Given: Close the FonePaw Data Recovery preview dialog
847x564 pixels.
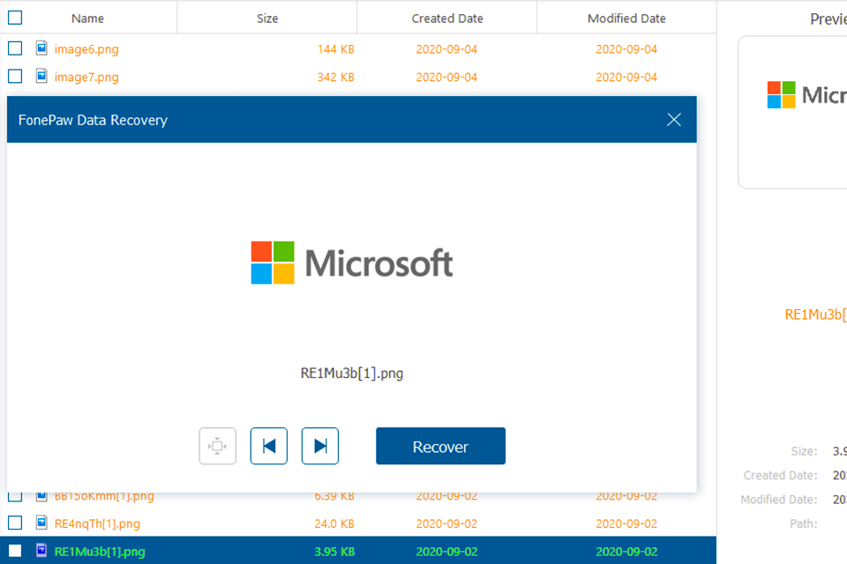Looking at the screenshot, I should coord(673,120).
